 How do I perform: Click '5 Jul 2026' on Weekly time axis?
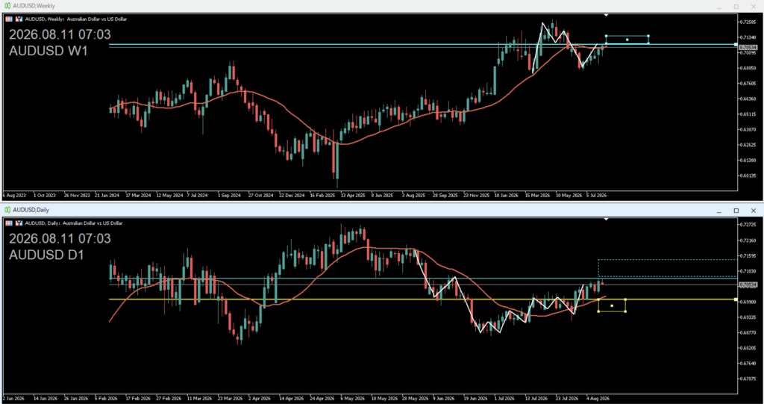pyautogui.click(x=596, y=195)
